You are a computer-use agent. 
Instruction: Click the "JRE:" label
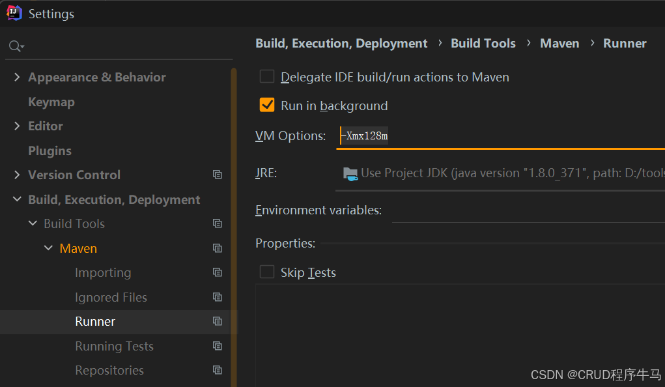pyautogui.click(x=266, y=173)
